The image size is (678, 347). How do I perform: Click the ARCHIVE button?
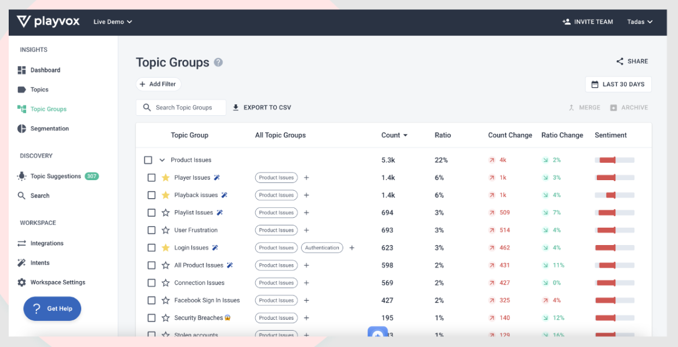pyautogui.click(x=629, y=108)
